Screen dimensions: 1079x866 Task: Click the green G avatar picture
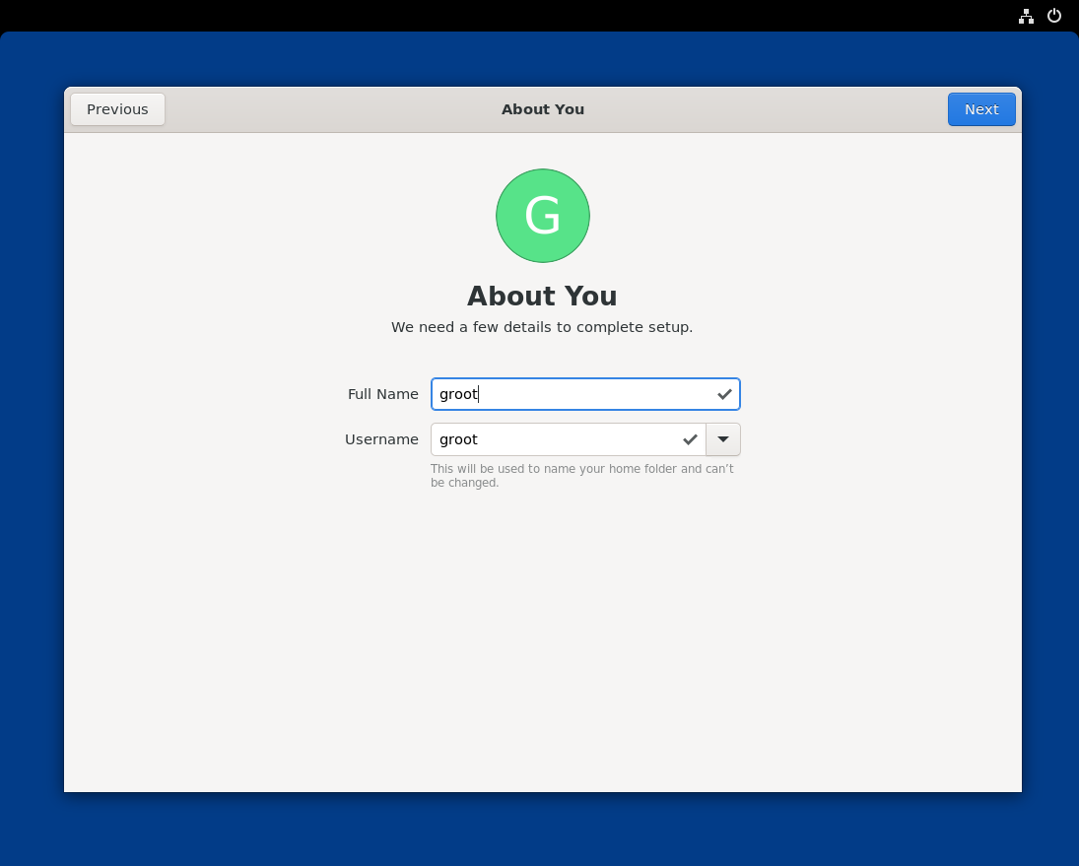click(x=542, y=216)
